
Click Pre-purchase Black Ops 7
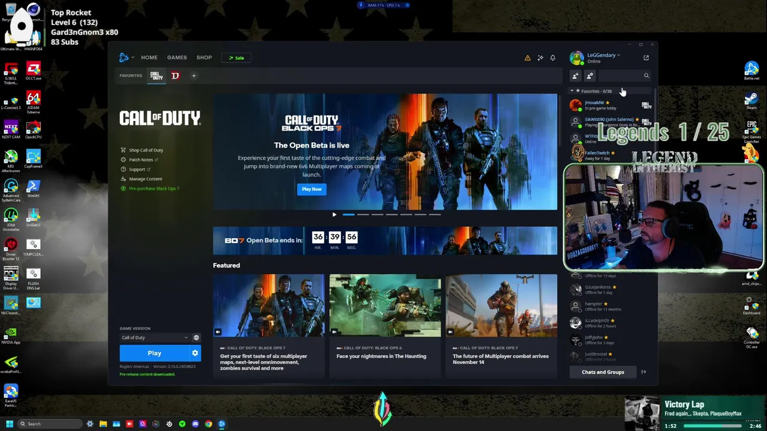150,189
